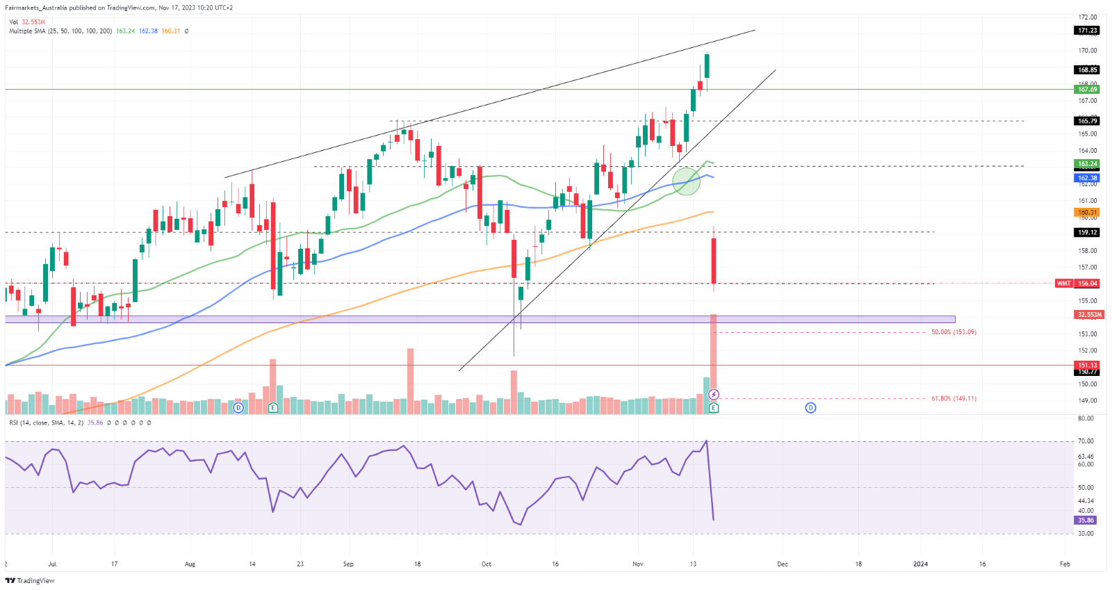The height and width of the screenshot is (590, 1112).
Task: Click the blue 162.38 SMA price label
Action: [1087, 178]
